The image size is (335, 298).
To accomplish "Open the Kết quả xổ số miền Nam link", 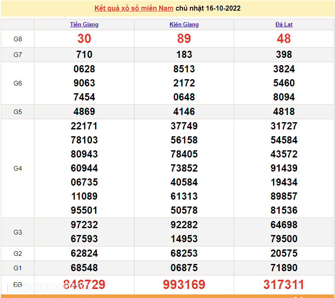I will [x=134, y=8].
